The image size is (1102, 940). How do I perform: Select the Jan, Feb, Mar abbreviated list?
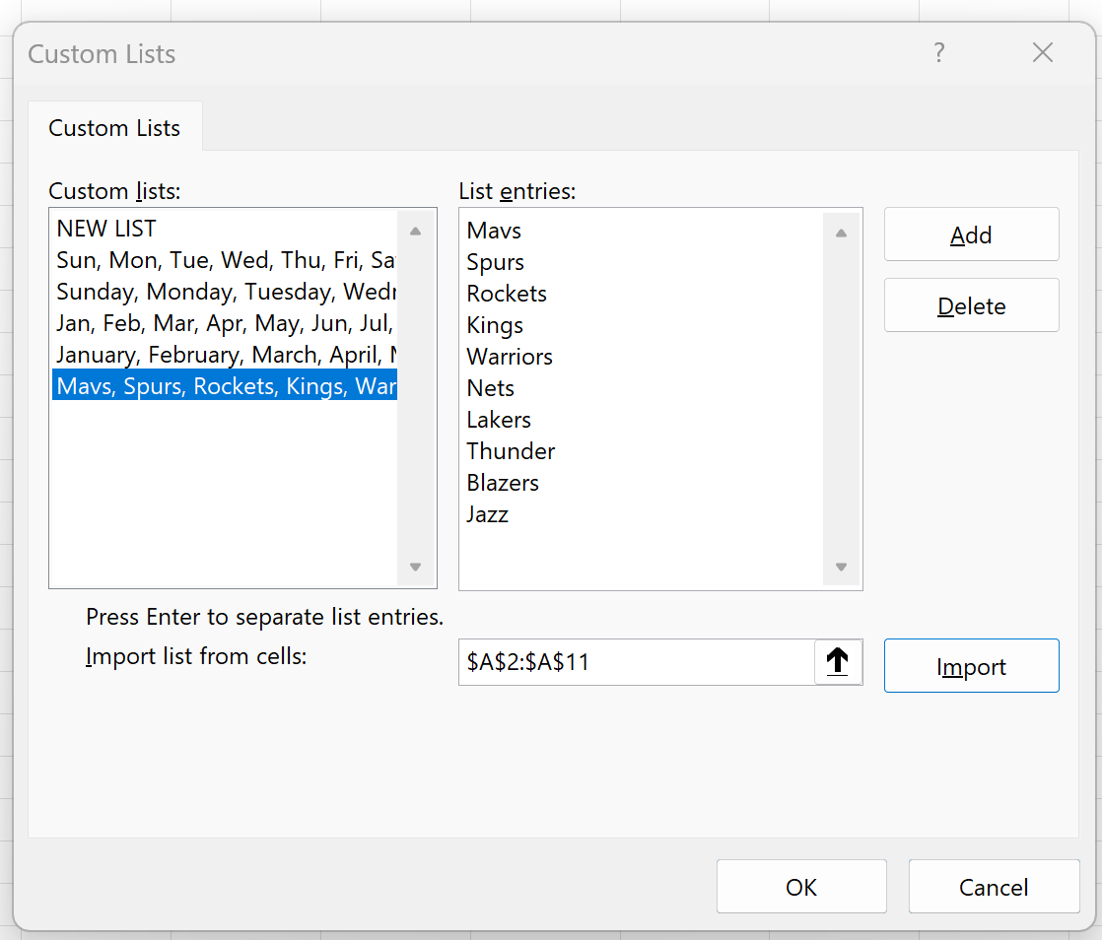(x=197, y=322)
